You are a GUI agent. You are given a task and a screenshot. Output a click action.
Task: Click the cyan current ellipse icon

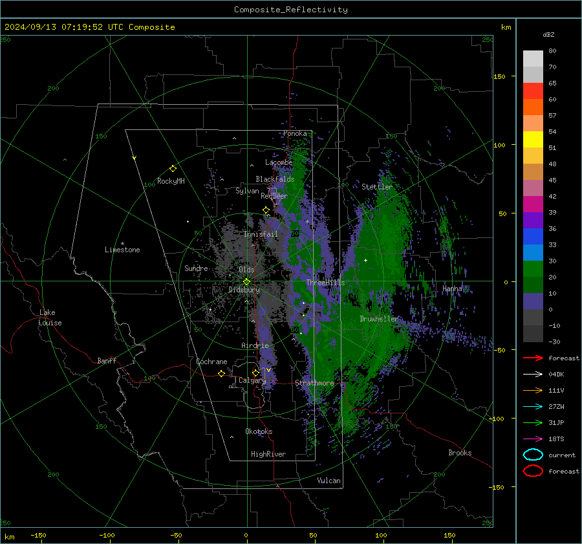[x=533, y=455]
